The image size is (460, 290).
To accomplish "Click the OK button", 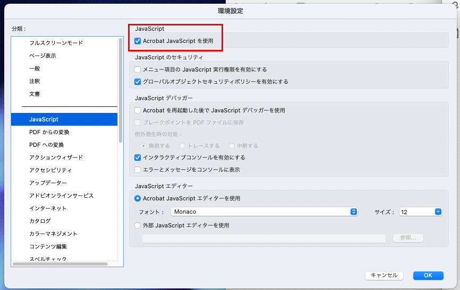I will pyautogui.click(x=428, y=275).
